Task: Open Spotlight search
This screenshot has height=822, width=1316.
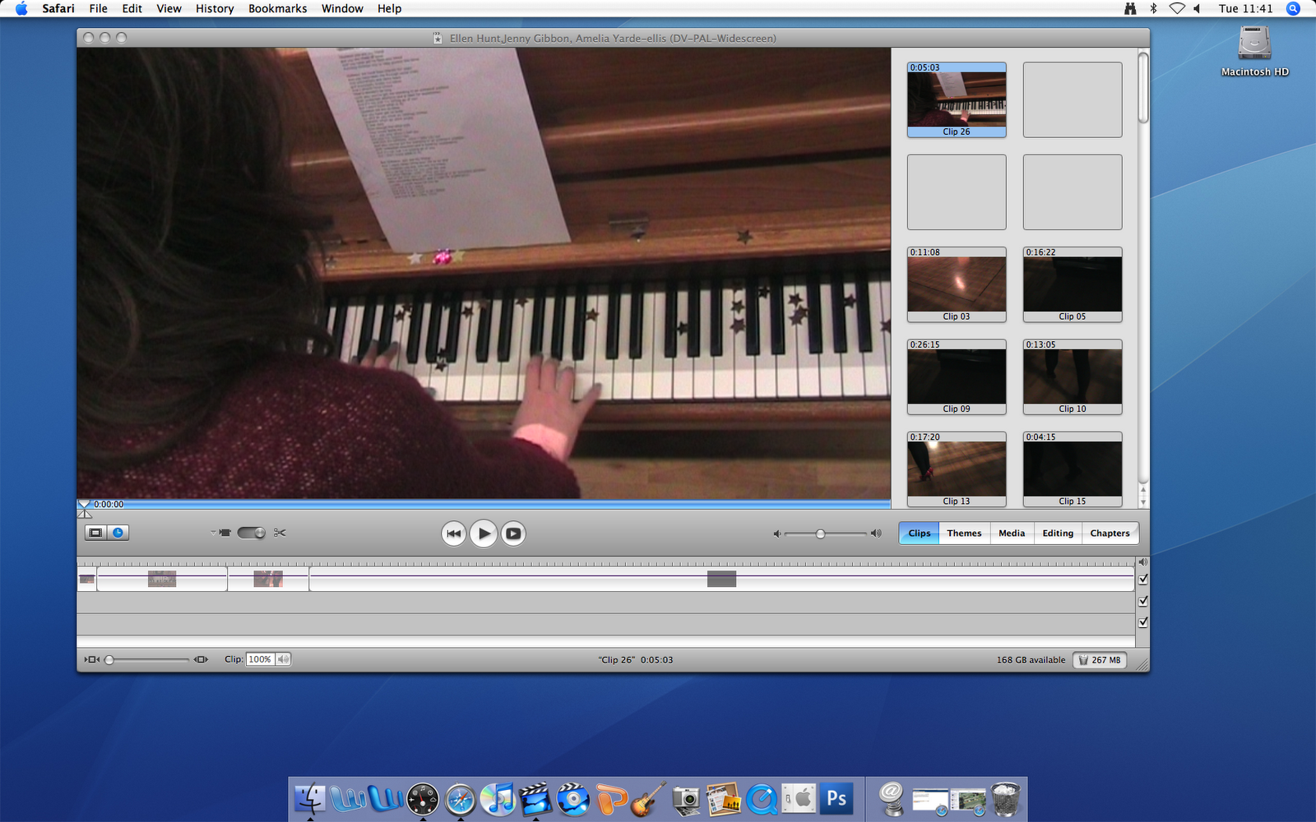Action: pos(1293,8)
